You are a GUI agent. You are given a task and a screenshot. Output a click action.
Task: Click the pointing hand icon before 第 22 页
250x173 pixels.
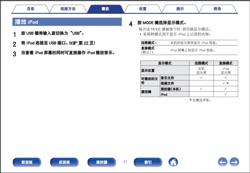point(74,43)
